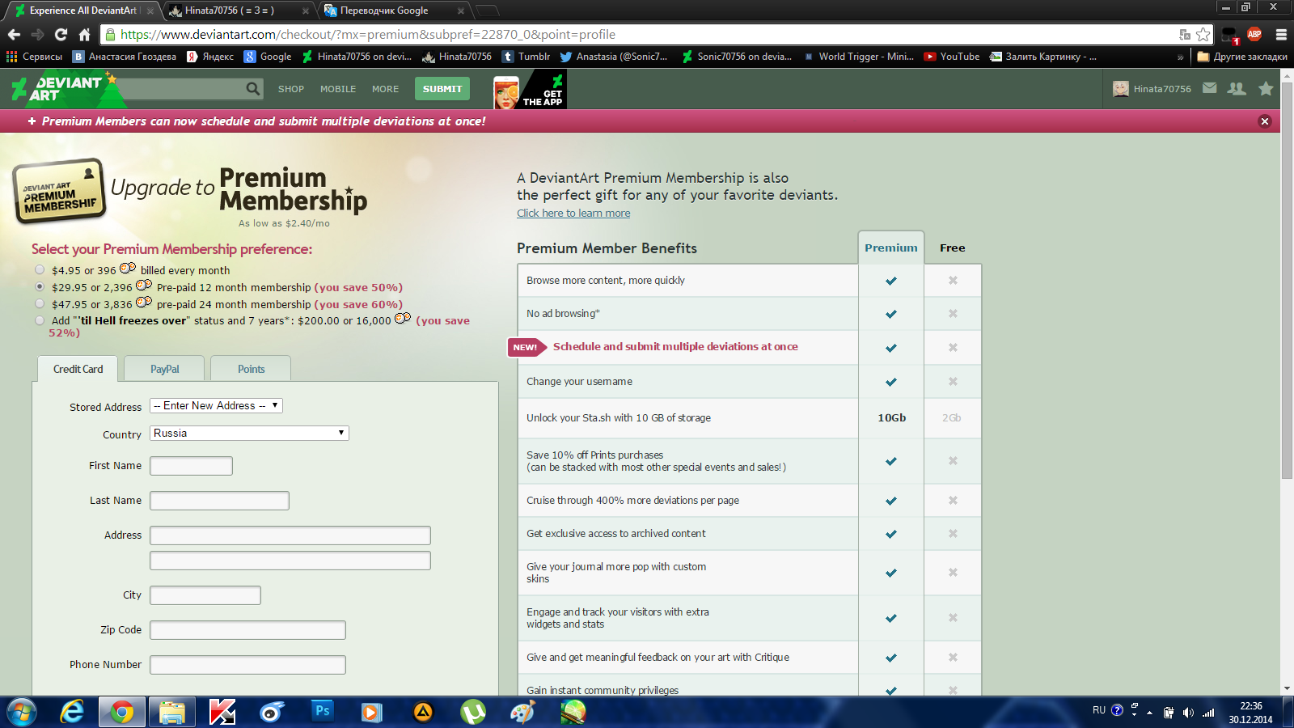Viewport: 1294px width, 728px height.
Task: Launch Internet Explorer from taskbar
Action: coord(73,712)
